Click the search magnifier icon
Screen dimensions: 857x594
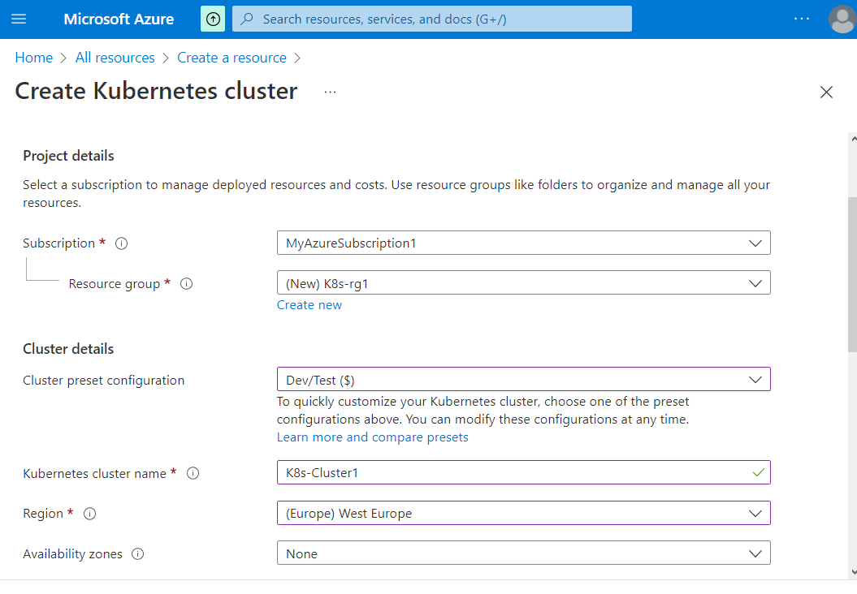coord(247,19)
